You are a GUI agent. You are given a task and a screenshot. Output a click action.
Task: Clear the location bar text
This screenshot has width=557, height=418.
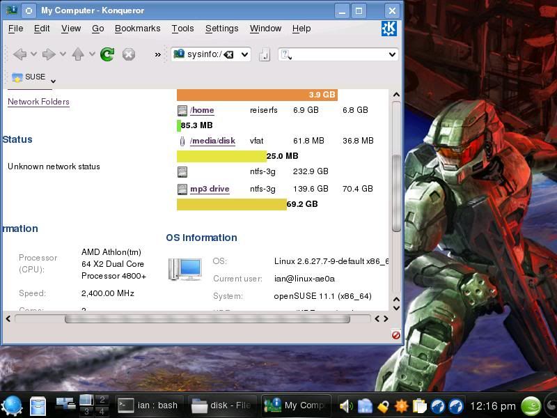229,55
